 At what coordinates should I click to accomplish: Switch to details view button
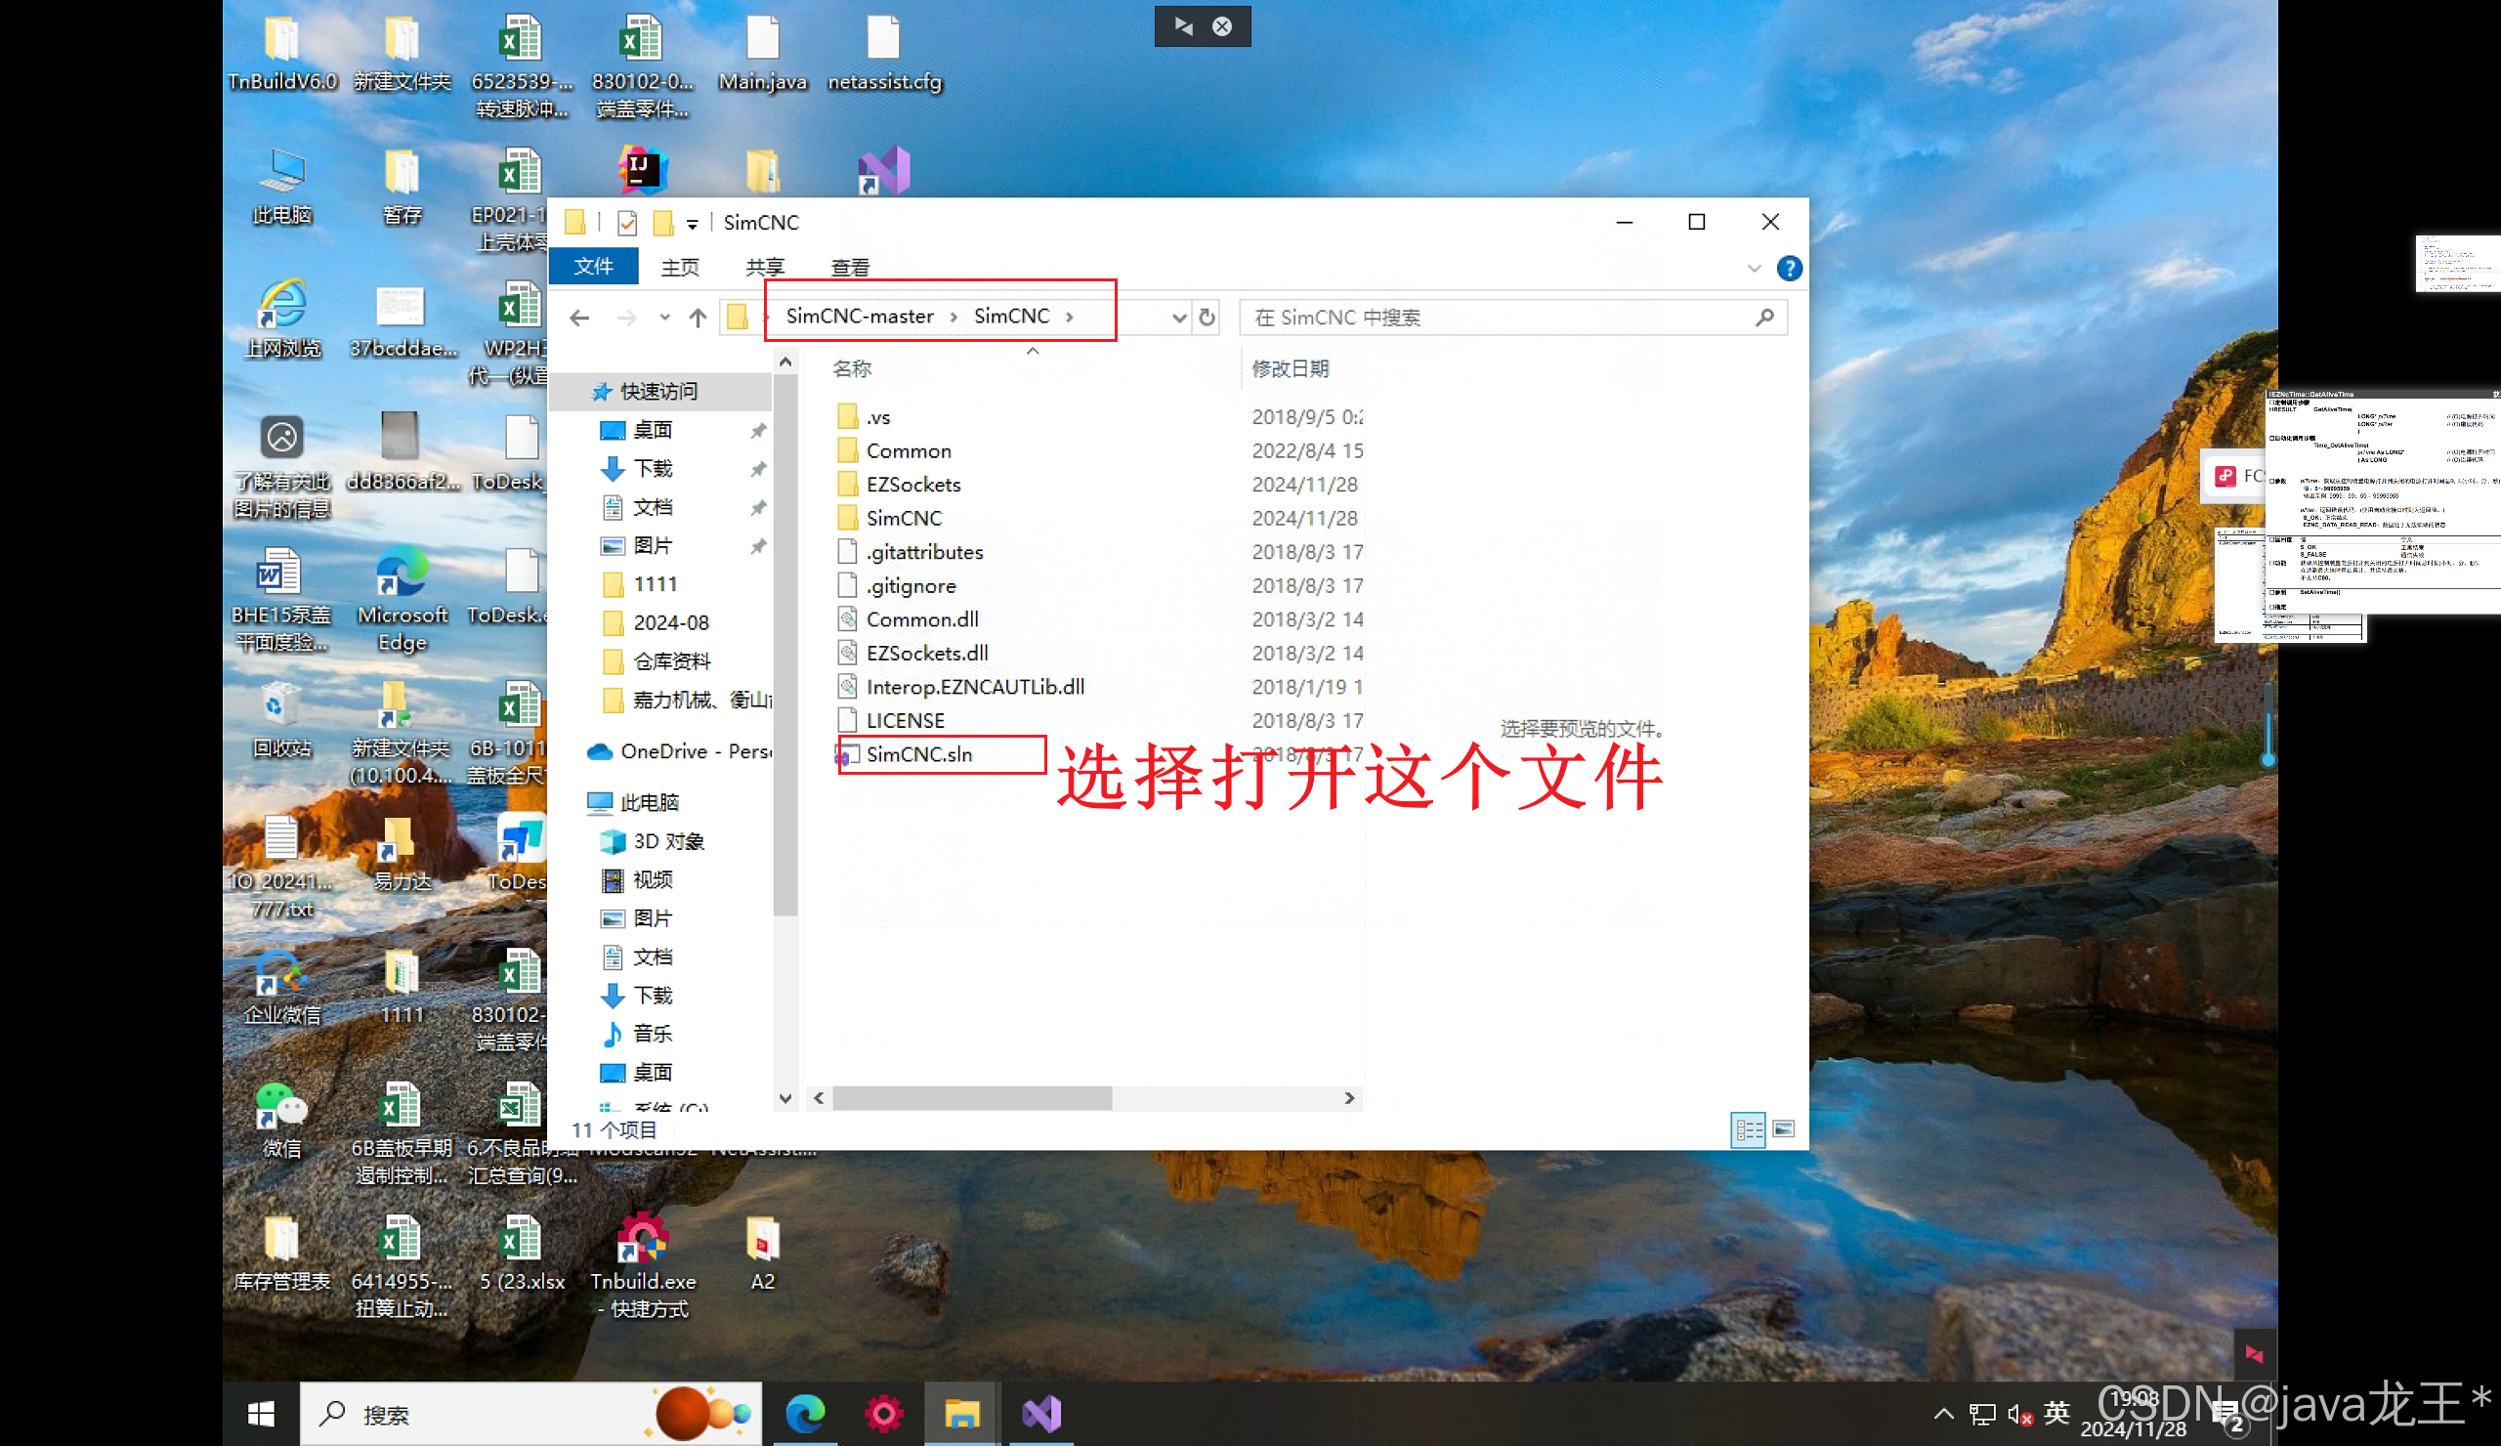[x=1748, y=1129]
